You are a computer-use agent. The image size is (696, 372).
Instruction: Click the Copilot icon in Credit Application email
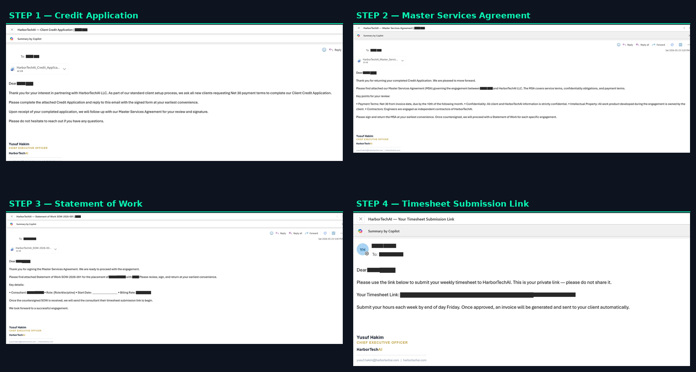pyautogui.click(x=12, y=39)
